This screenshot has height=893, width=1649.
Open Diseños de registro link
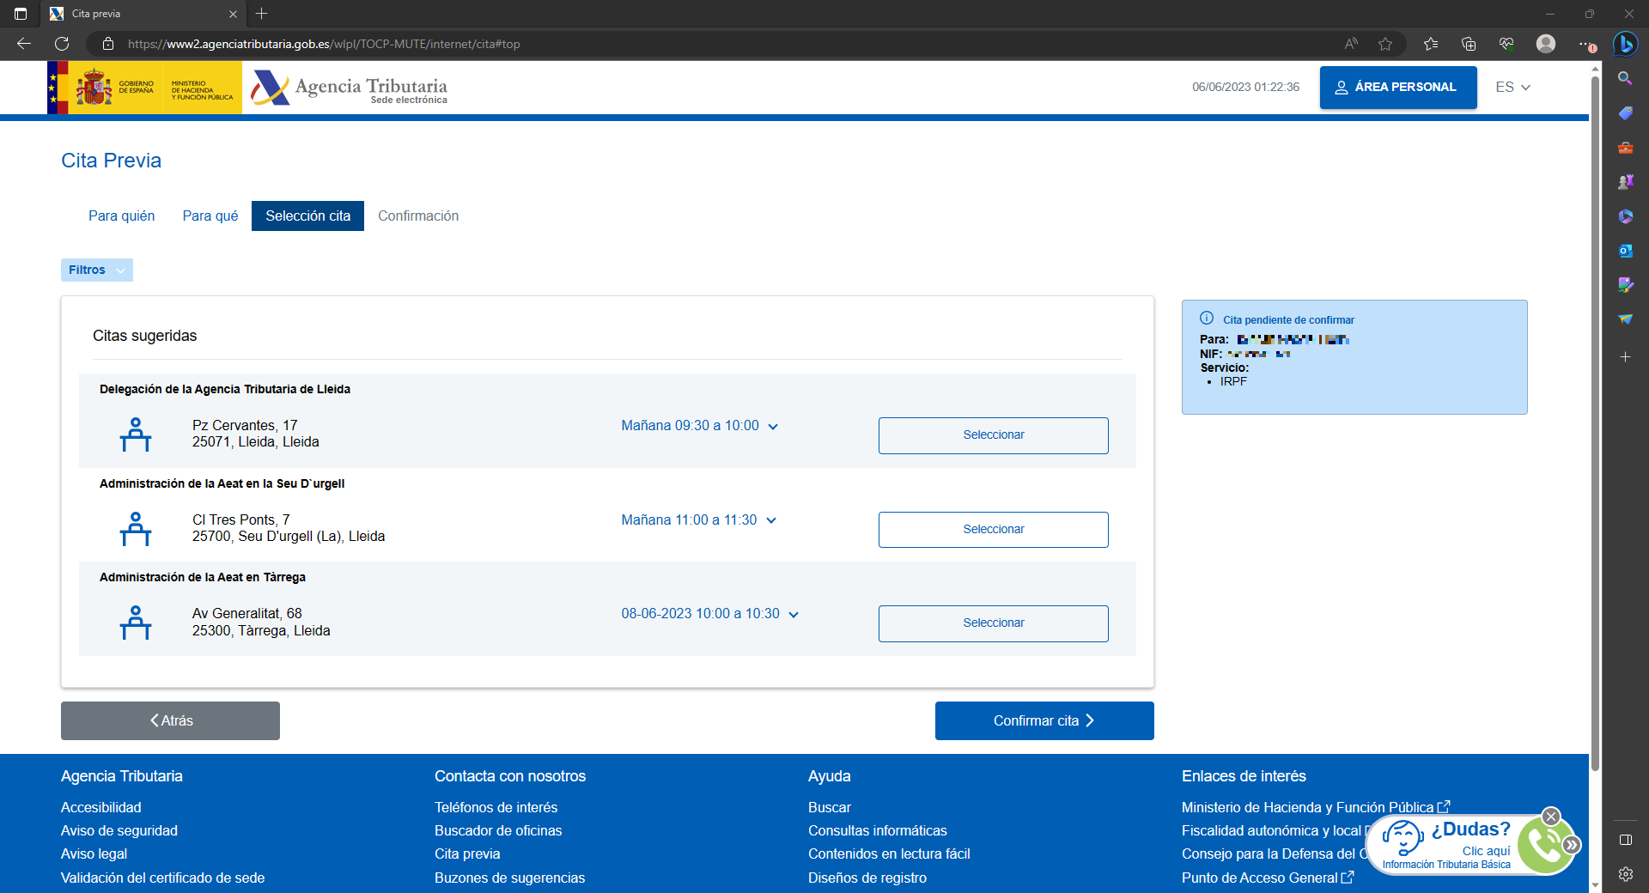pyautogui.click(x=867, y=878)
